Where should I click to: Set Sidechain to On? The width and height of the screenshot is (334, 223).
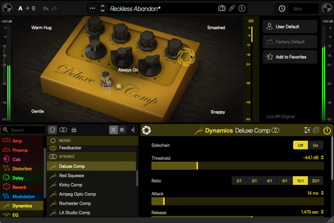click(315, 145)
